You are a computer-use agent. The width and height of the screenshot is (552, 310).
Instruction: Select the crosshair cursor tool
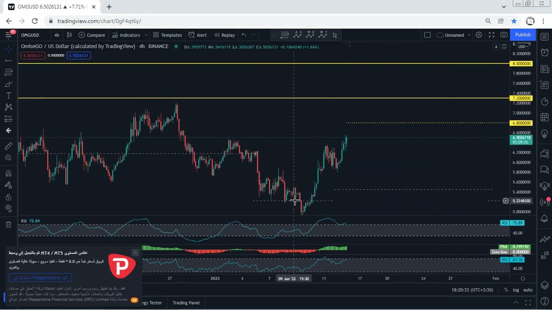tap(8, 49)
